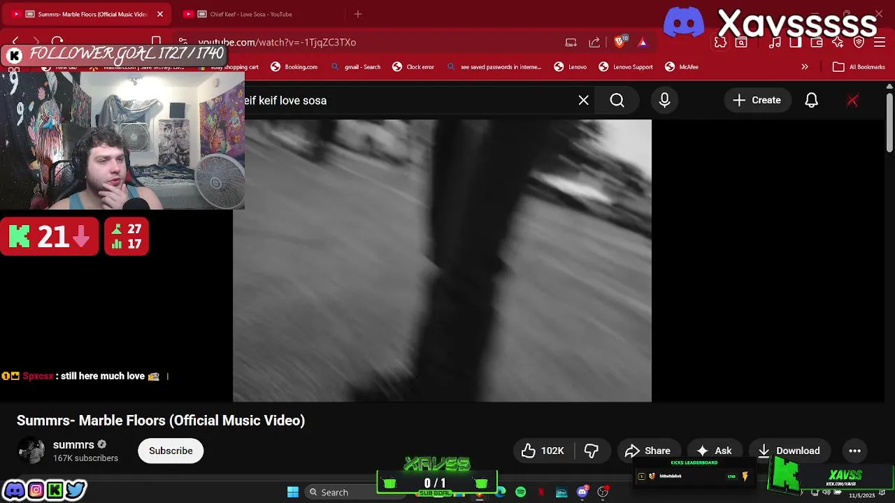895x503 pixels.
Task: Click the playing video frame
Action: pos(442,261)
